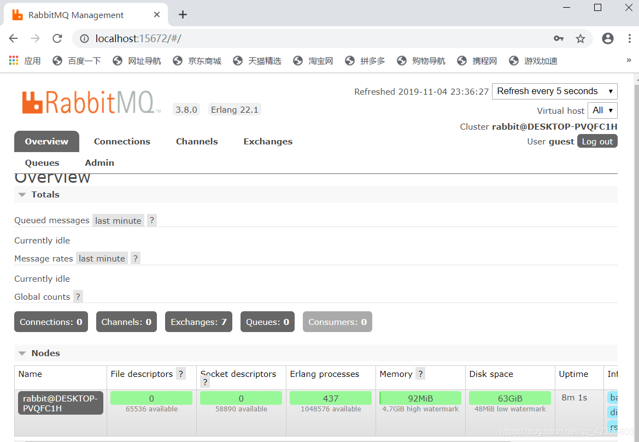Image resolution: width=639 pixels, height=442 pixels.
Task: Switch to the Admin tab
Action: [x=99, y=162]
